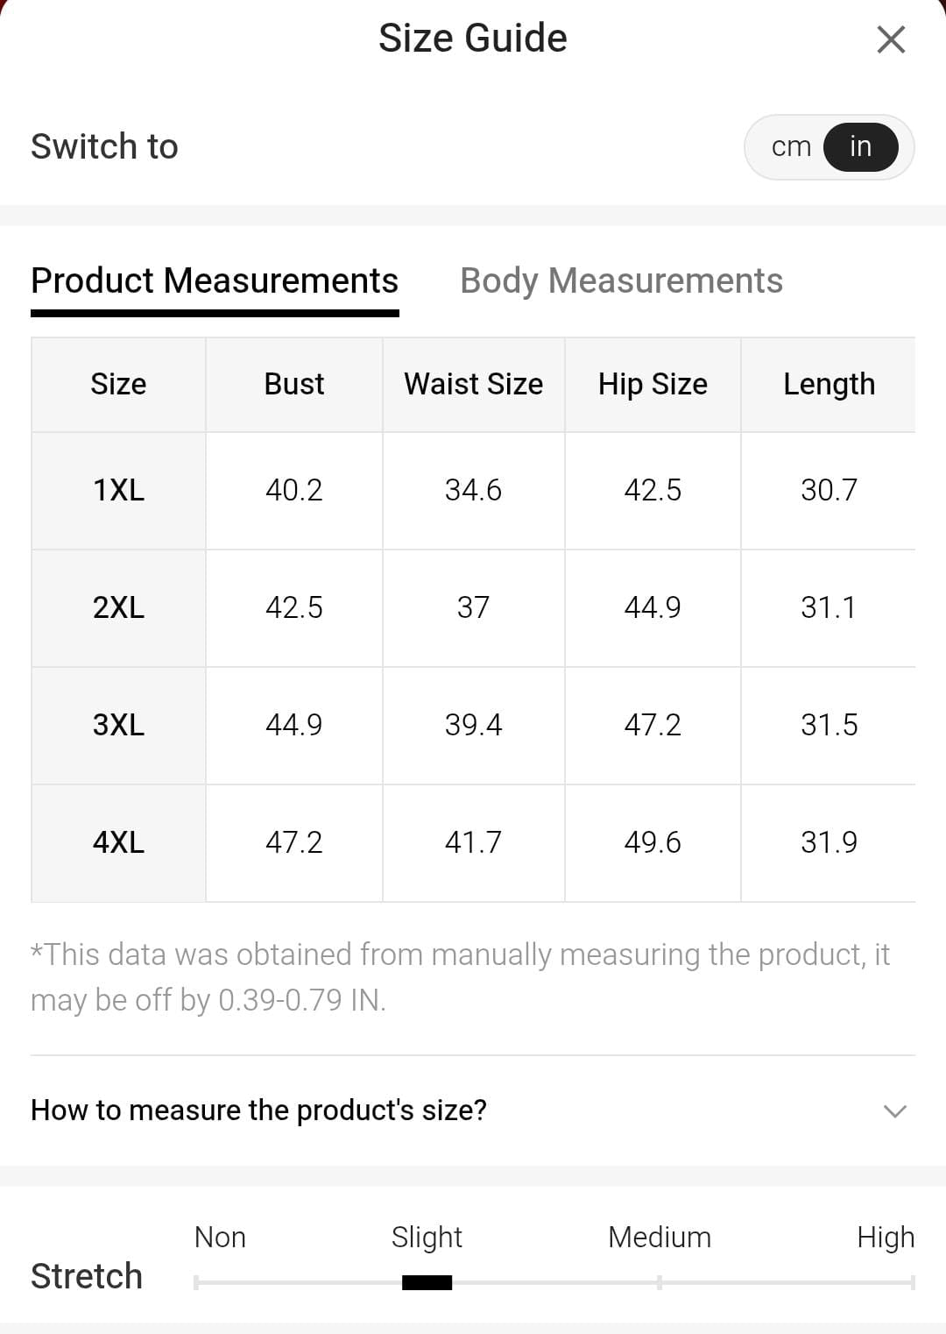Switch measurement units to cm
Viewport: 946px width, 1334px height.
[x=791, y=147]
